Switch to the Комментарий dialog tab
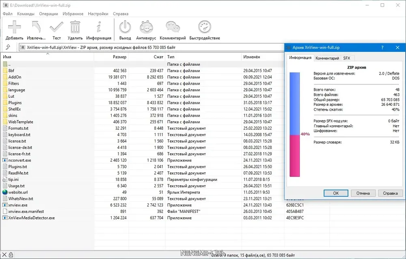The width and height of the screenshot is (406, 259). point(327,58)
